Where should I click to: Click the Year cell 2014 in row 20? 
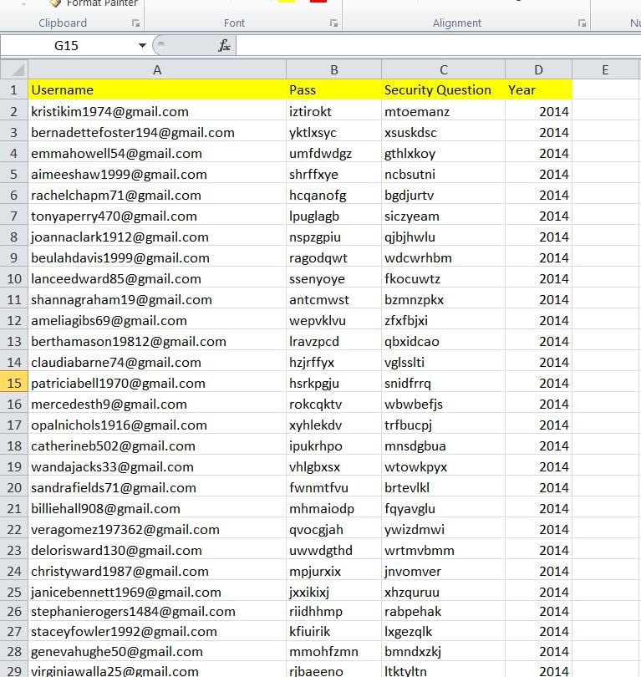pyautogui.click(x=538, y=487)
